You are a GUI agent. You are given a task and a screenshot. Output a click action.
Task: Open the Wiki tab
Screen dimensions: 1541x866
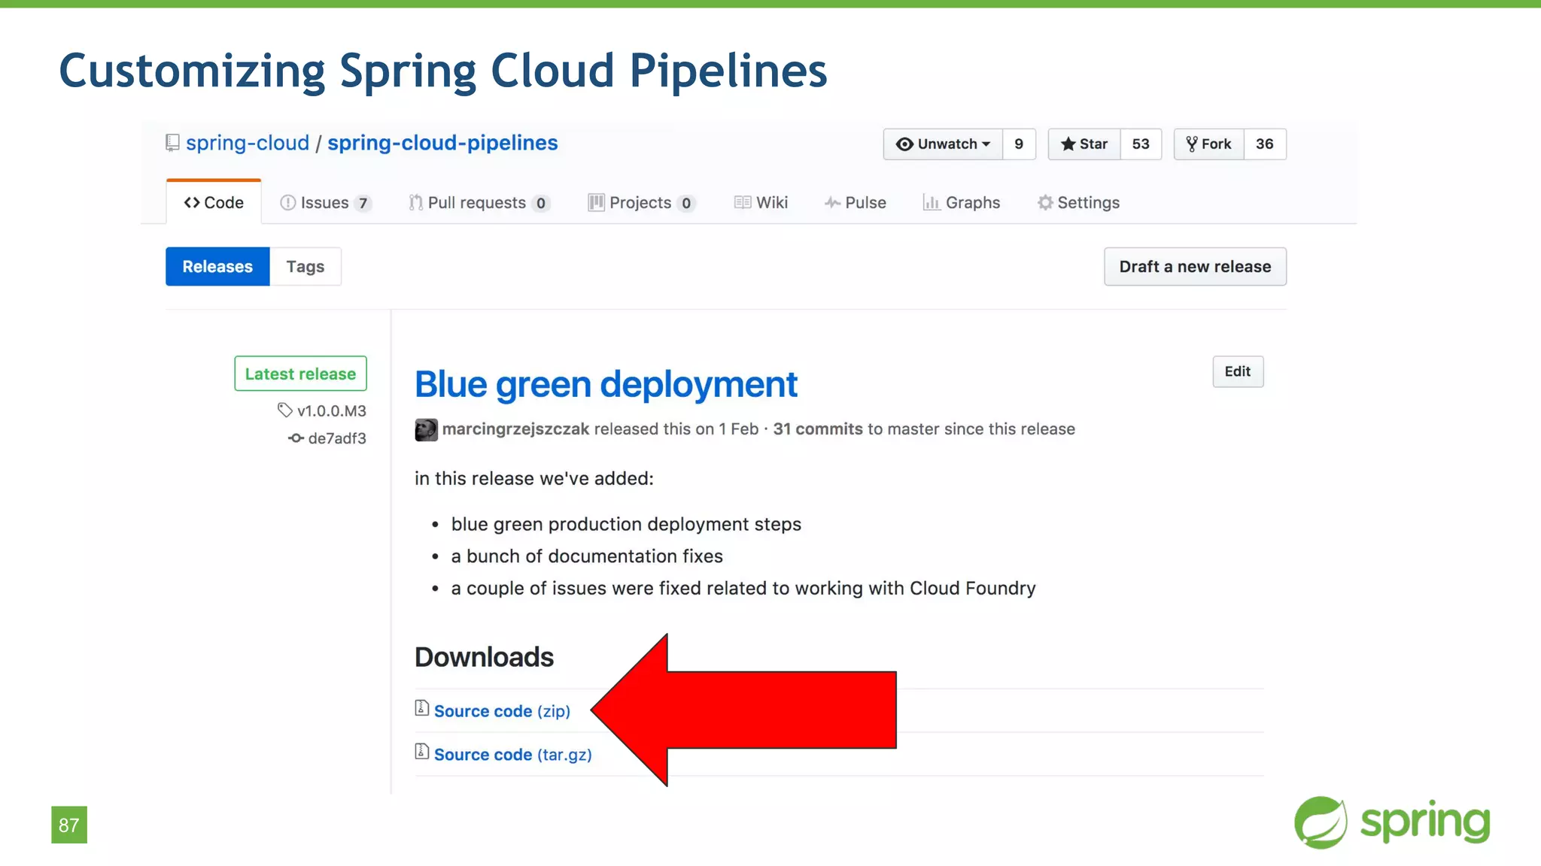[761, 203]
